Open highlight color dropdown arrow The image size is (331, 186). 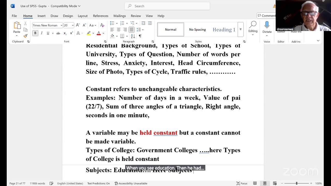pos(93,33)
